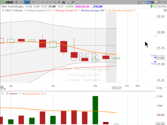
Task: Click the magenta date 2020-02-03
Action: (82, 6)
